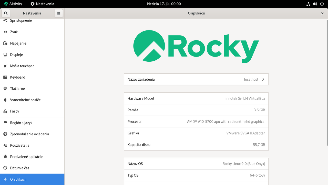Open the clock calendar Nedeľa 17. júl
The image size is (328, 185).
pos(164,4)
